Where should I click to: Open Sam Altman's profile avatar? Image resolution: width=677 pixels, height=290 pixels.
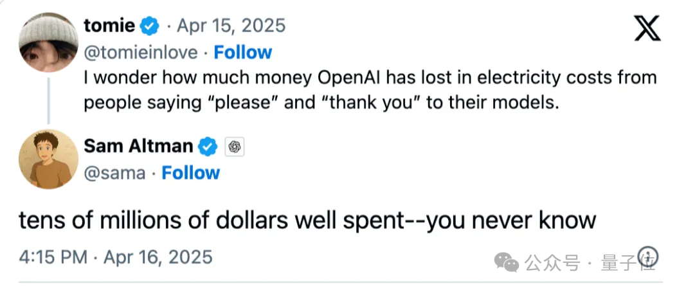[x=49, y=159]
